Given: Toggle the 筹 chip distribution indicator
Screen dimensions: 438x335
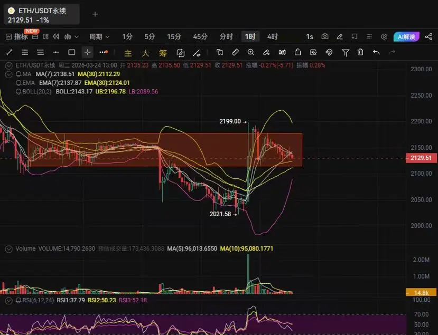Looking at the screenshot, I should [x=163, y=53].
